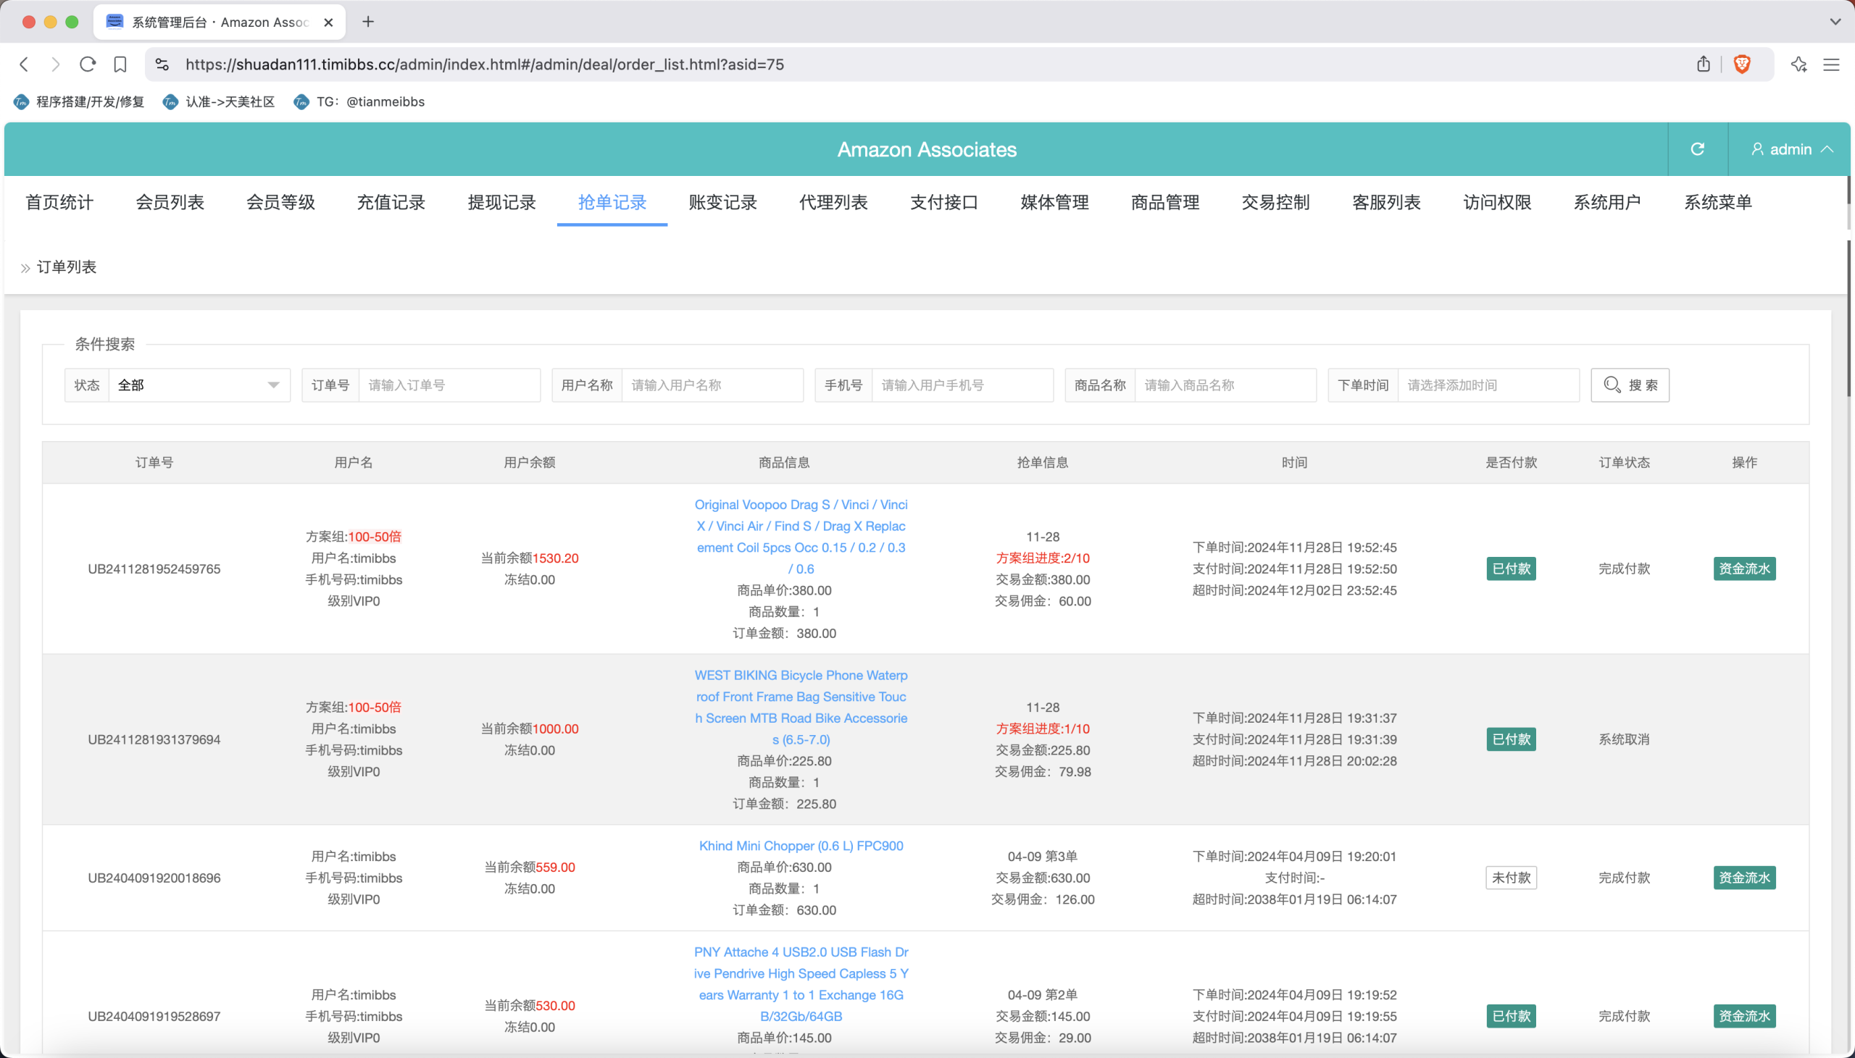The image size is (1855, 1058).
Task: Focus the 手机号 input field
Action: point(962,385)
